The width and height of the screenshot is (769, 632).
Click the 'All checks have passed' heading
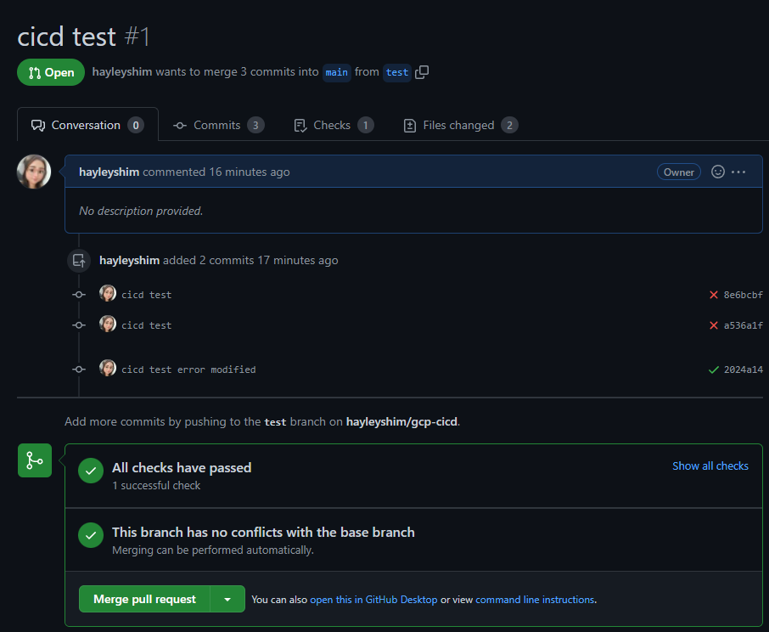(x=182, y=467)
